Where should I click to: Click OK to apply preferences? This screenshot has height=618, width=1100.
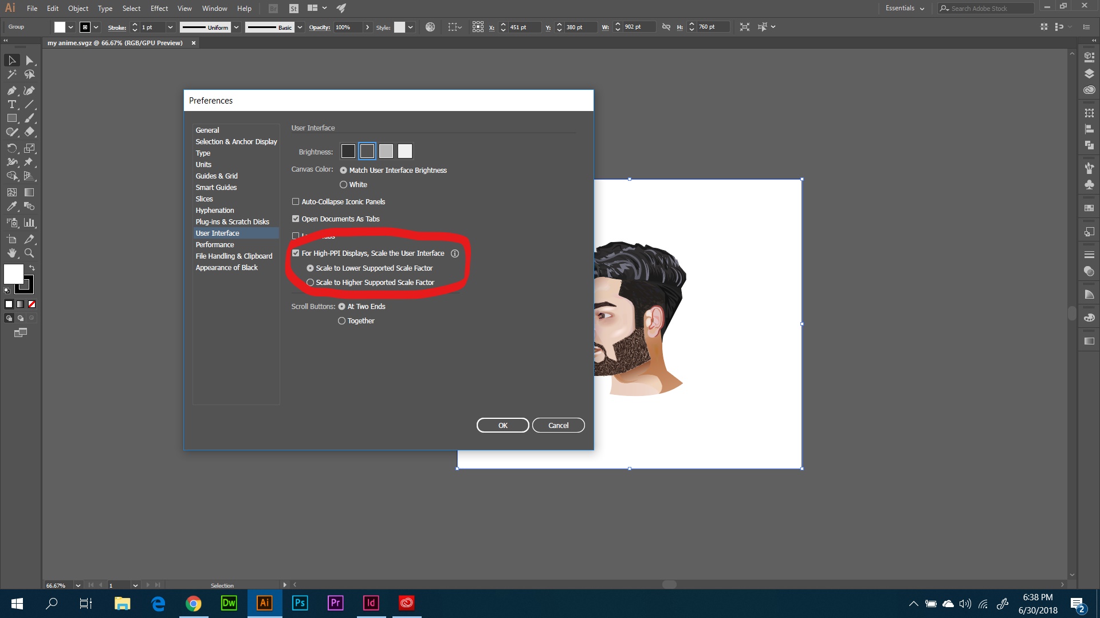pos(502,425)
